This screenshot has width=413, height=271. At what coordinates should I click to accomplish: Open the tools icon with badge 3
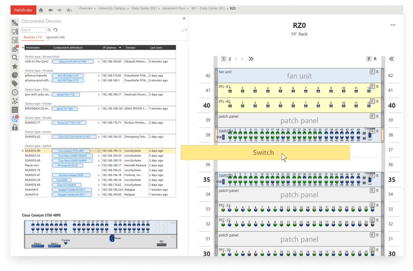pos(15,49)
